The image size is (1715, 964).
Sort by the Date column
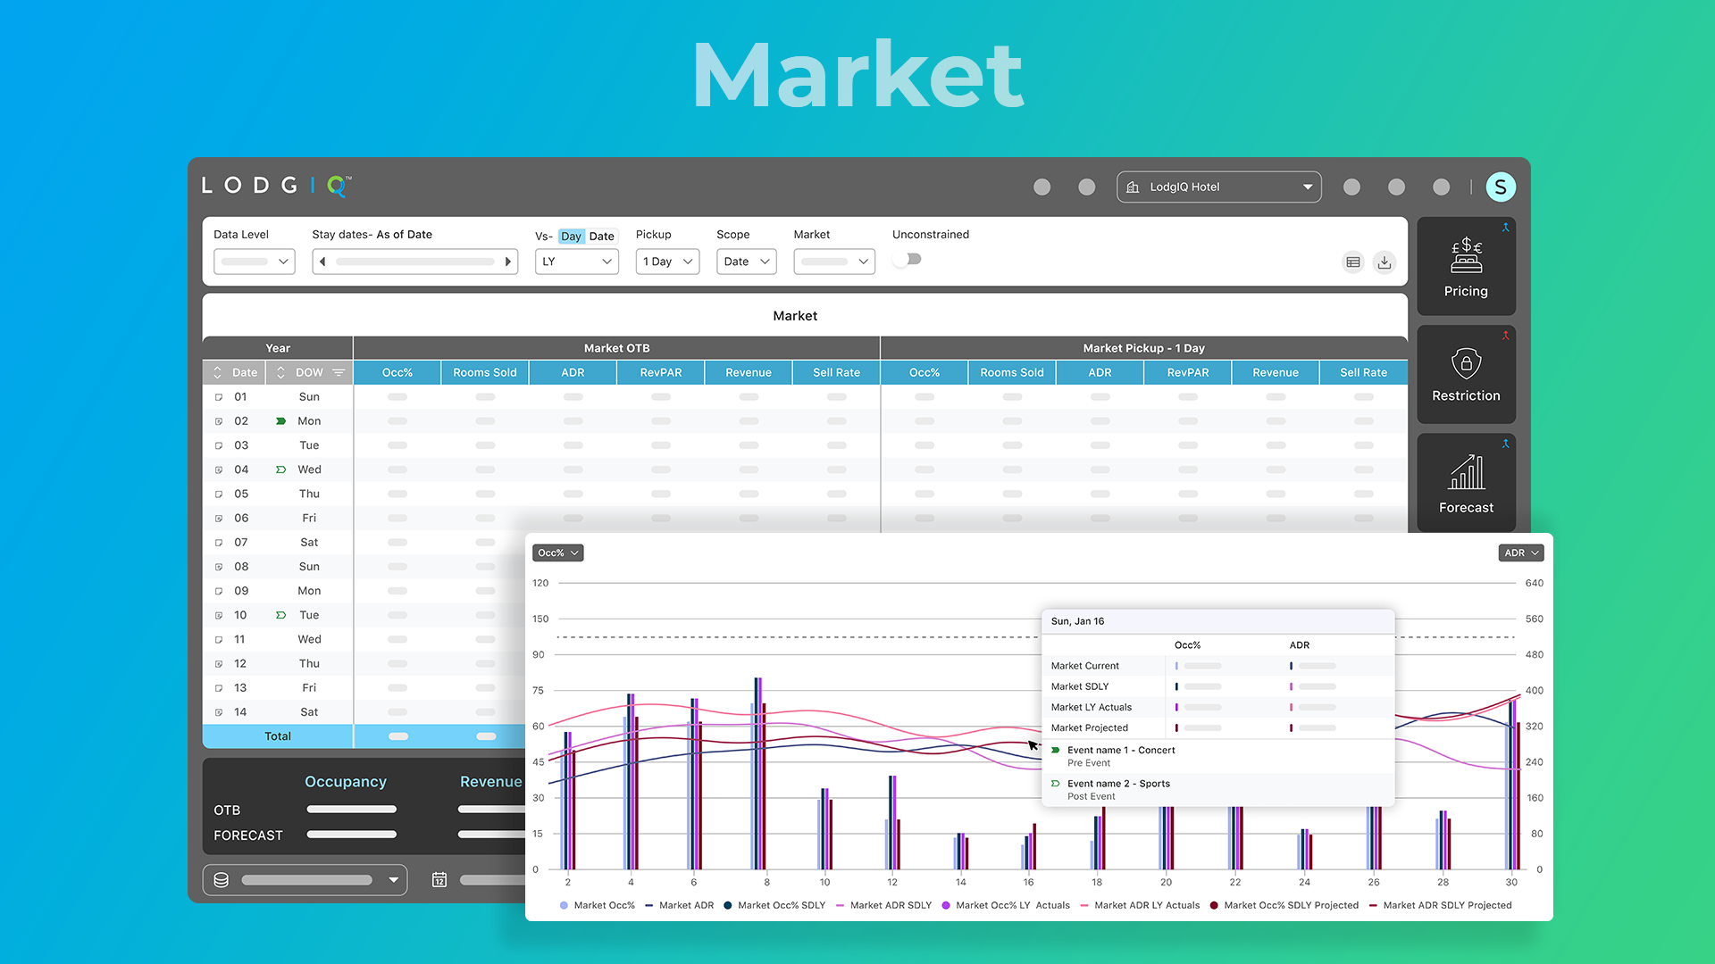pos(217,373)
